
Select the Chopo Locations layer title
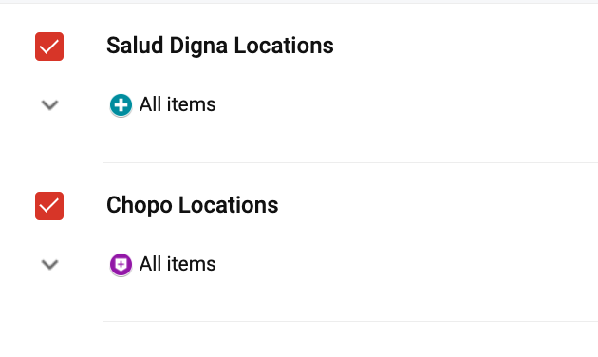192,205
